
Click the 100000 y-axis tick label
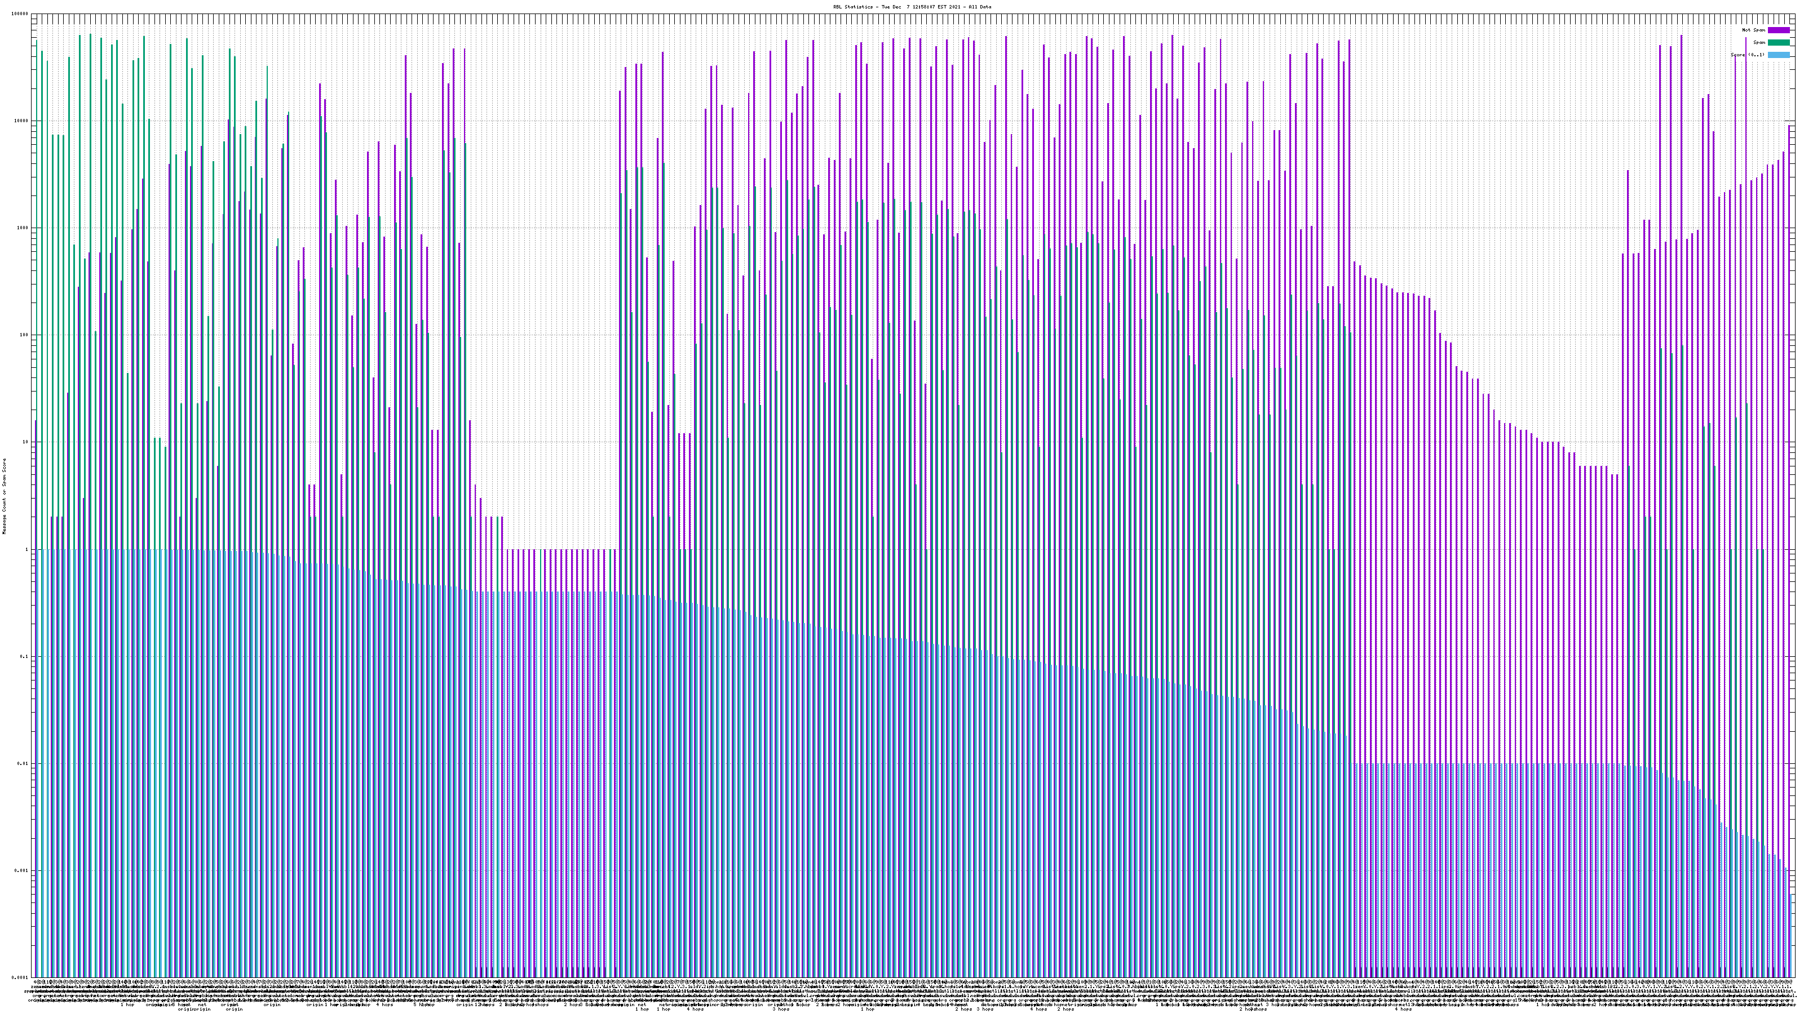[20, 14]
